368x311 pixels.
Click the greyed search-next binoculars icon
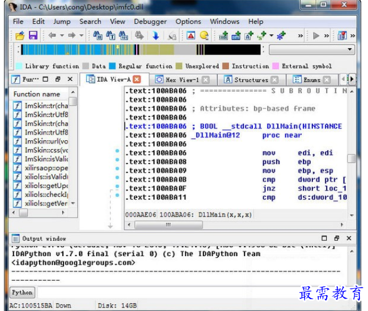(139, 36)
